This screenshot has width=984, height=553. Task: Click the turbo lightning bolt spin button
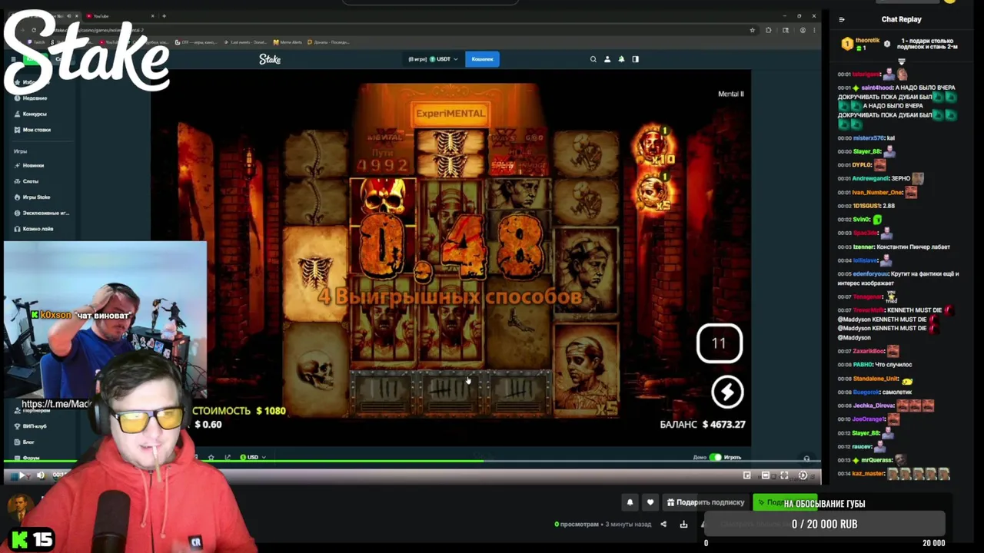pos(727,392)
